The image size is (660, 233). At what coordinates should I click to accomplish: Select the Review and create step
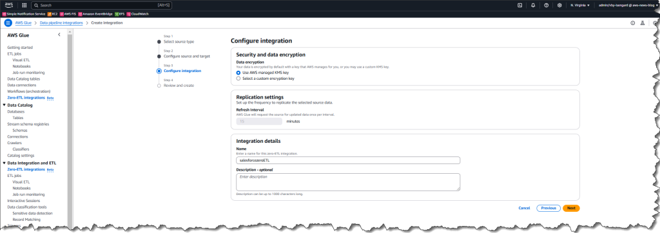click(179, 86)
